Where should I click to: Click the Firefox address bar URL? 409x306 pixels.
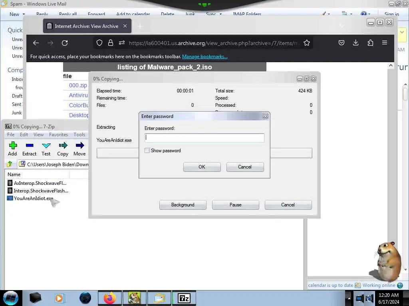click(x=214, y=43)
